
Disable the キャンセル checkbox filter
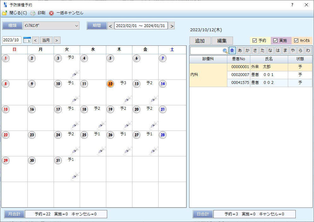click(296, 40)
